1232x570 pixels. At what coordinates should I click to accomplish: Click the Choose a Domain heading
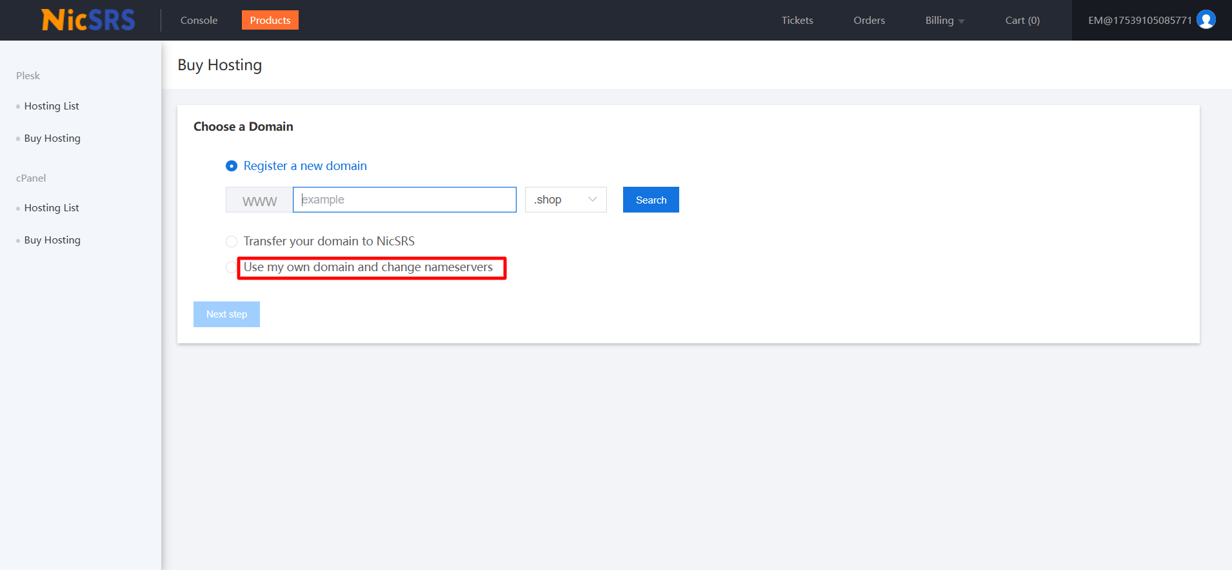point(243,127)
